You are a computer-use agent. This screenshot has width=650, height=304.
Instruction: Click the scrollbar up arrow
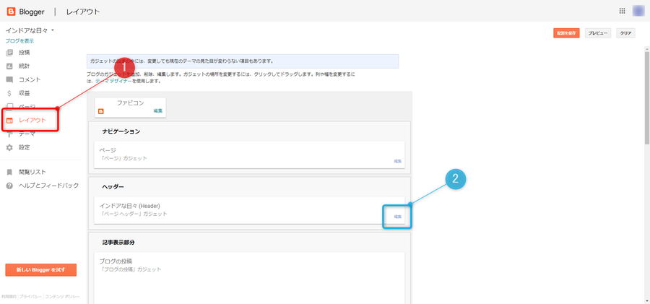646,48
